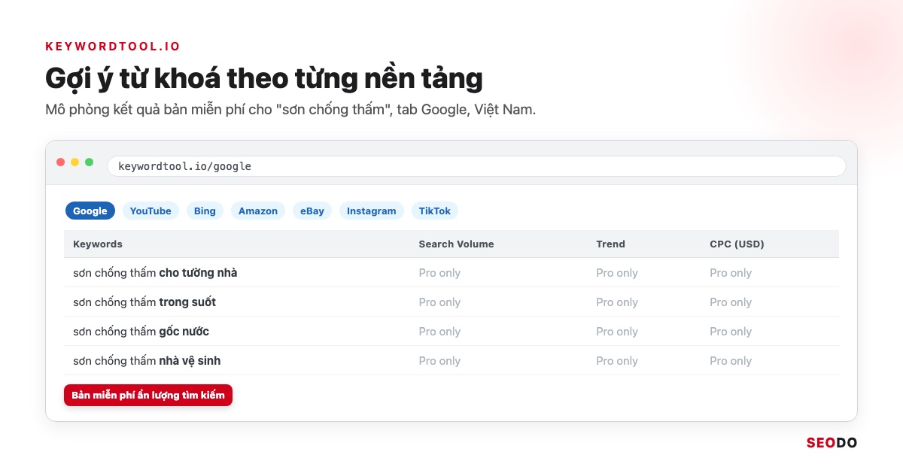Select keyword 'sơn chống thấm gốc nước'
903x467 pixels.
[141, 332]
